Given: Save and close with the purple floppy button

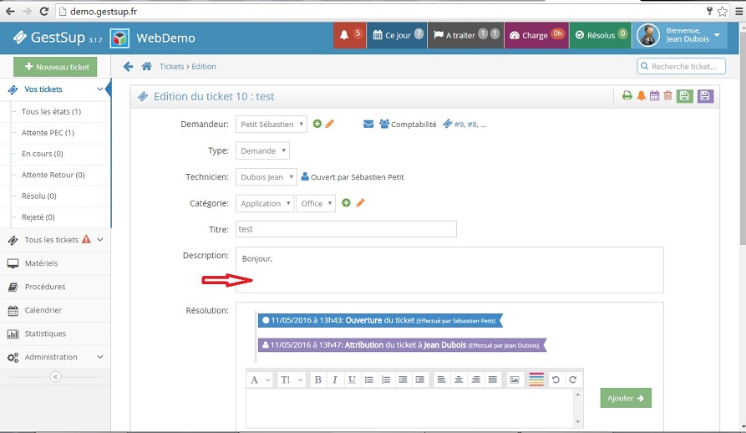Looking at the screenshot, I should coord(705,96).
